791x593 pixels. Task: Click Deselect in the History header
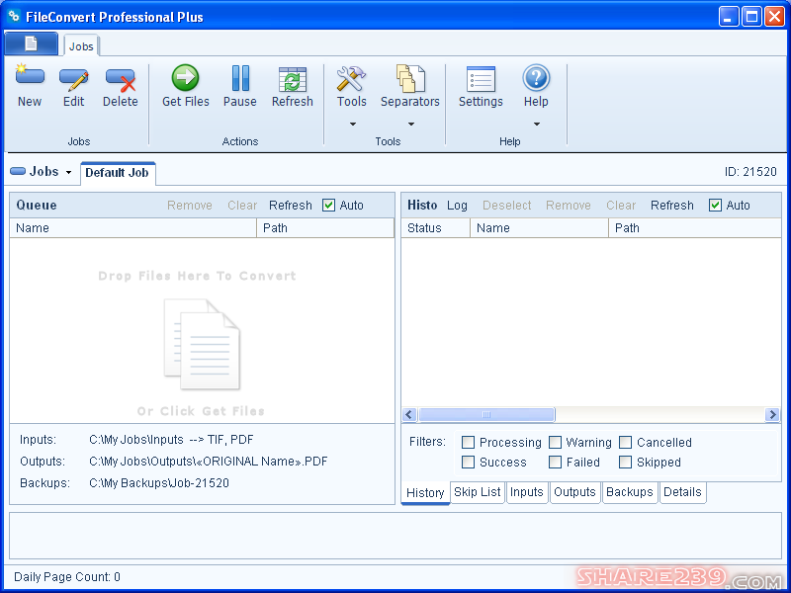(506, 206)
